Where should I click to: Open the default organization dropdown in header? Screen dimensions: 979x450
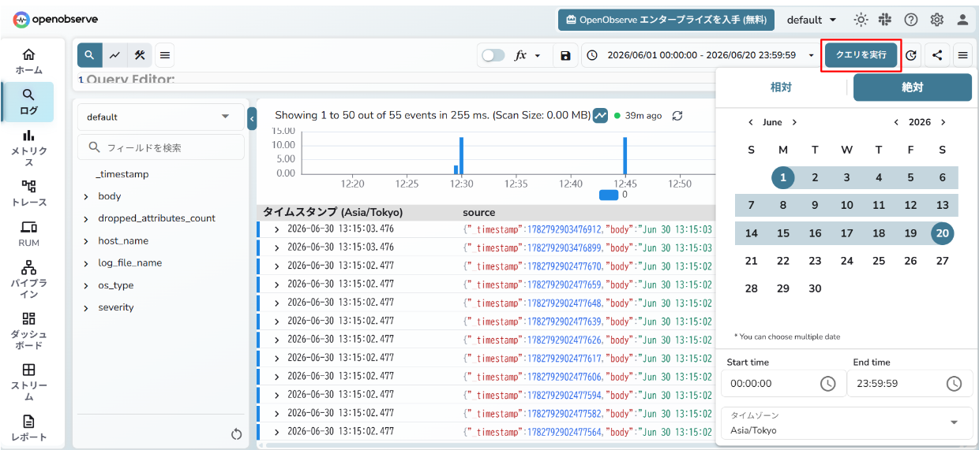(812, 20)
